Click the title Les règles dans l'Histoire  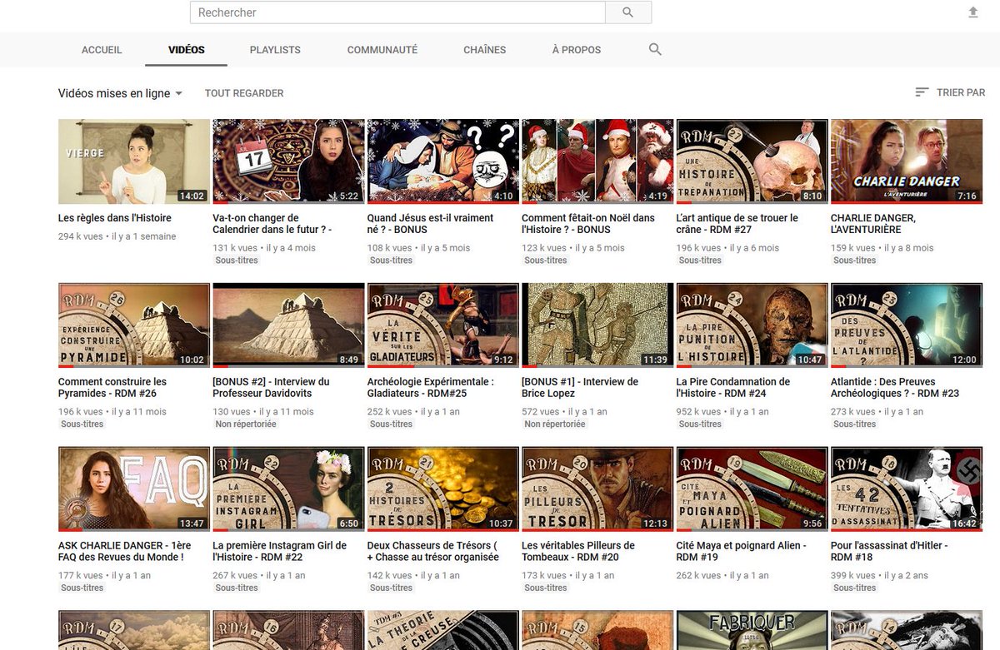click(x=115, y=218)
